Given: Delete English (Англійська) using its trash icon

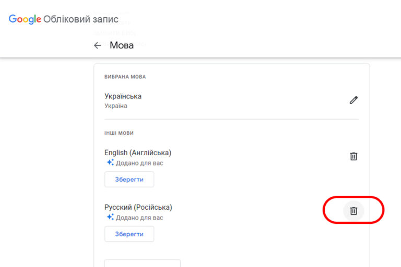Looking at the screenshot, I should (353, 156).
